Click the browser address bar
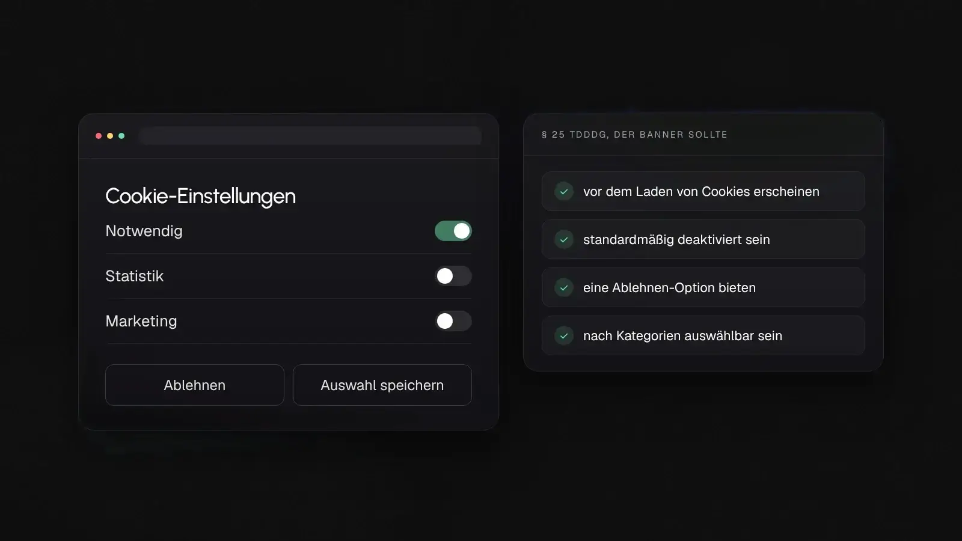 (310, 136)
